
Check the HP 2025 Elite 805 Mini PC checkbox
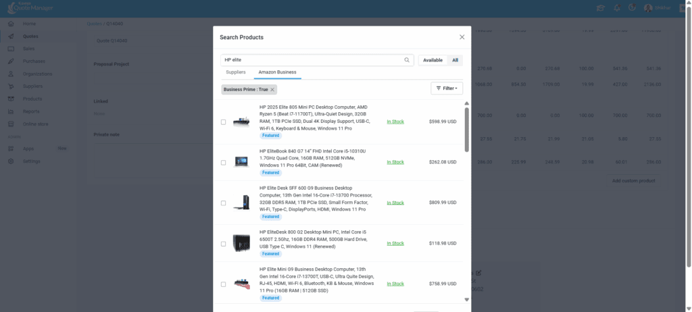pos(224,122)
